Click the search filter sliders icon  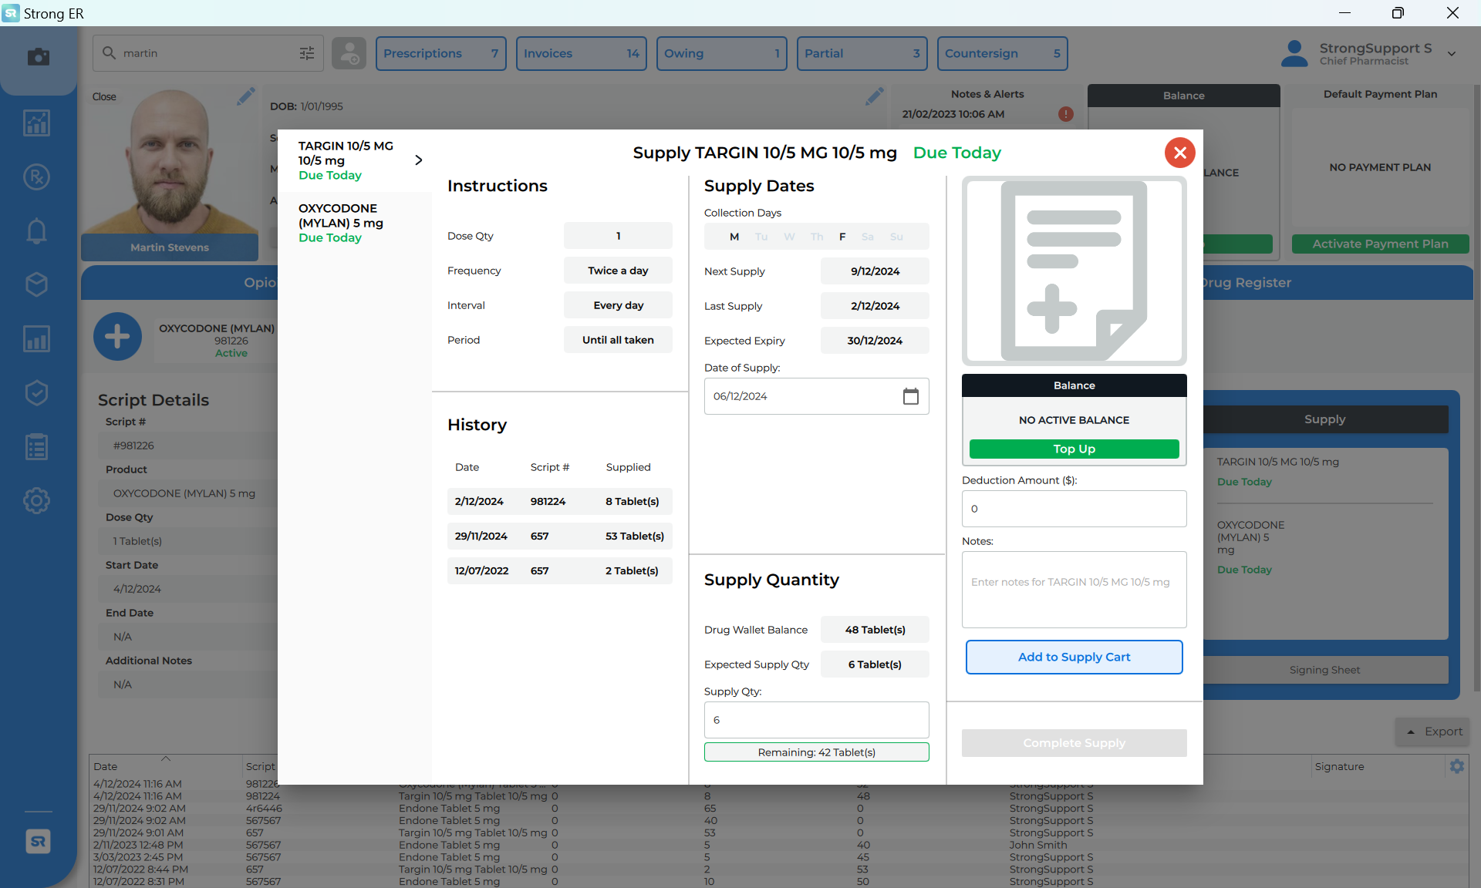pyautogui.click(x=306, y=53)
